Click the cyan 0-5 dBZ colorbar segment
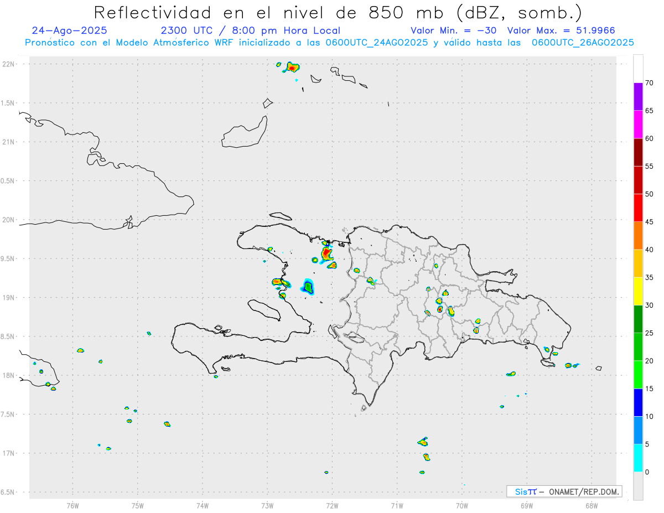The image size is (664, 513). 638,458
